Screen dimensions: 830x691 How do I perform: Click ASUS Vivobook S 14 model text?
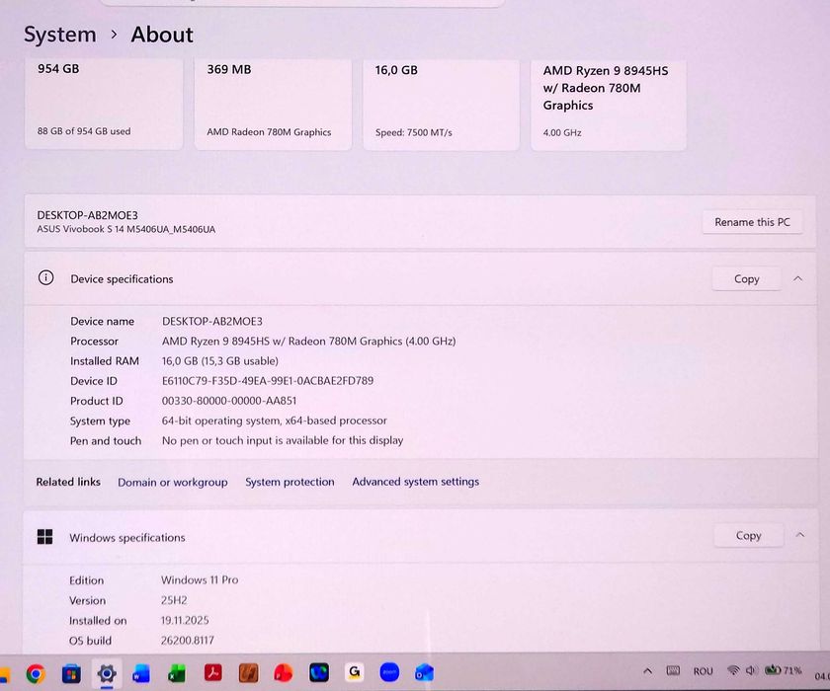point(126,229)
